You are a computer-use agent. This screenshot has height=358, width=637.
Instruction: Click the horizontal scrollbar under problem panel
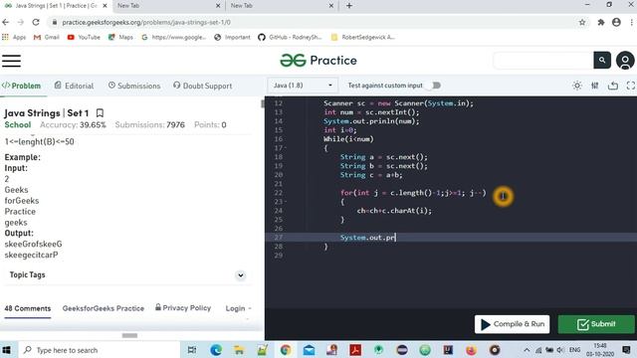[129, 335]
